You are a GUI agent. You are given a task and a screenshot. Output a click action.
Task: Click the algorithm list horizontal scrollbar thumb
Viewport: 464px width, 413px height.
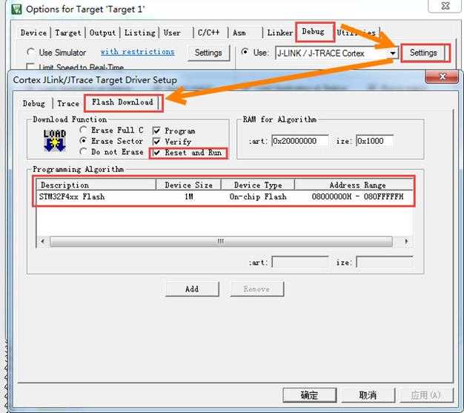[221, 241]
